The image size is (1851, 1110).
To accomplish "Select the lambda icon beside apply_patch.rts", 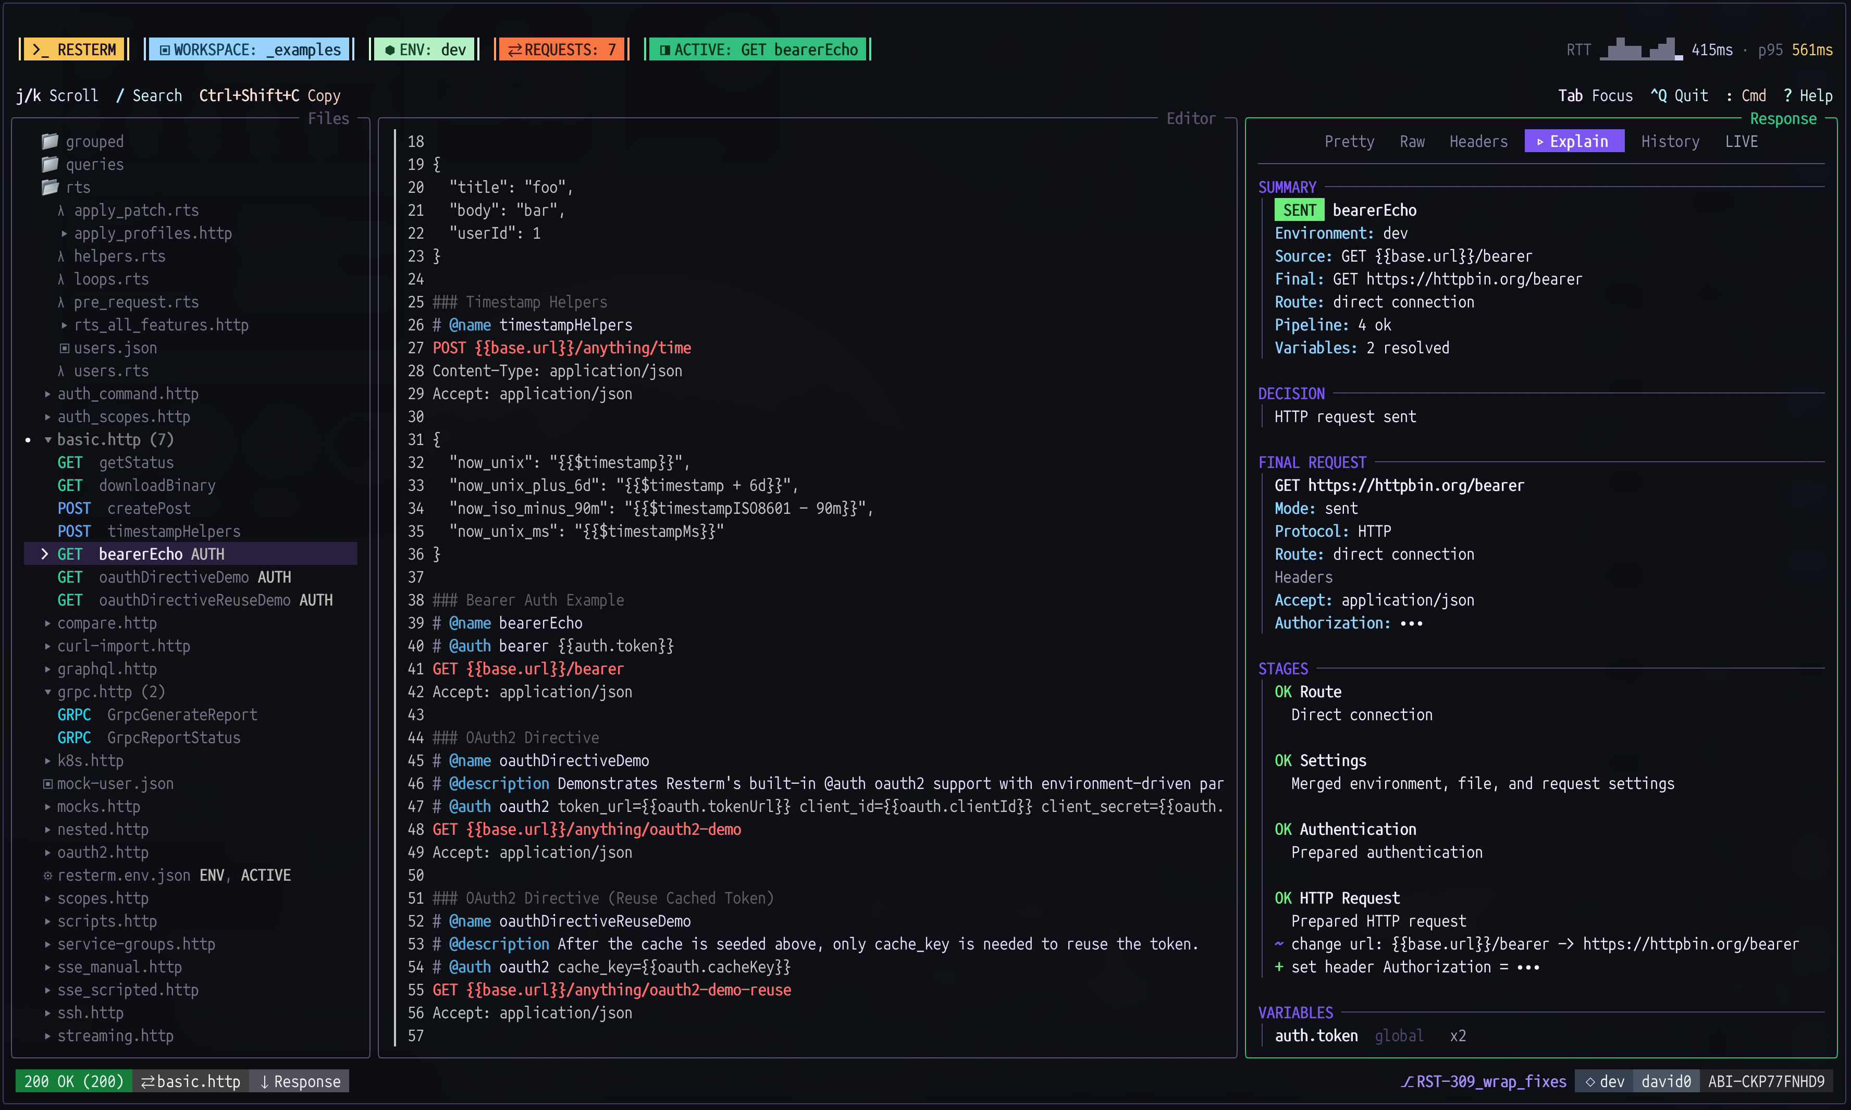I will coord(61,210).
